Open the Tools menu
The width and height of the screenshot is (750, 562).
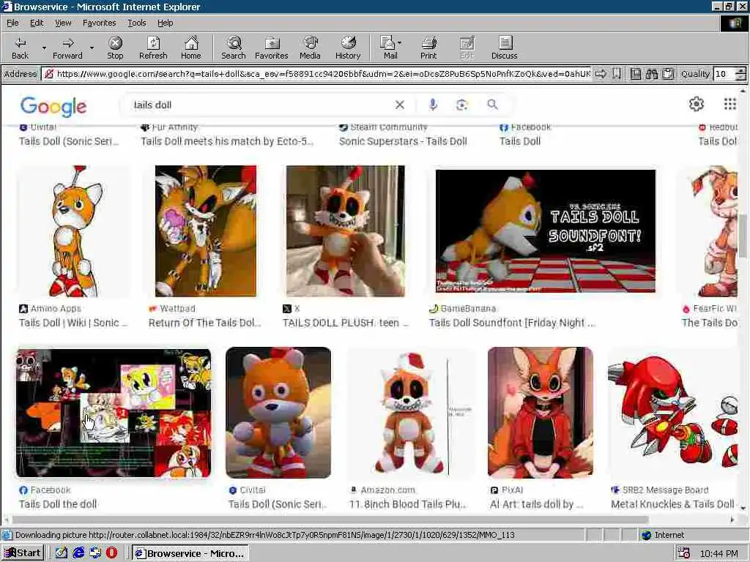coord(136,23)
